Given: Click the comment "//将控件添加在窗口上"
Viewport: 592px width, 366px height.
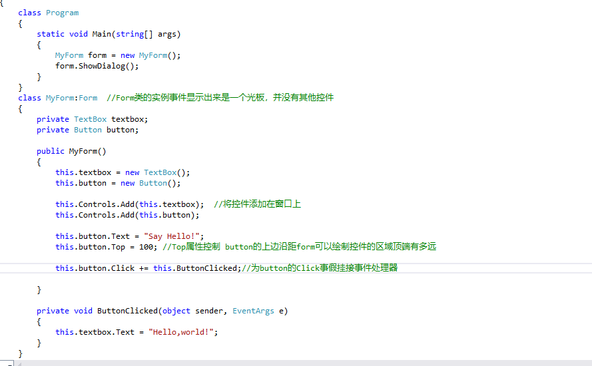Looking at the screenshot, I should click(258, 204).
